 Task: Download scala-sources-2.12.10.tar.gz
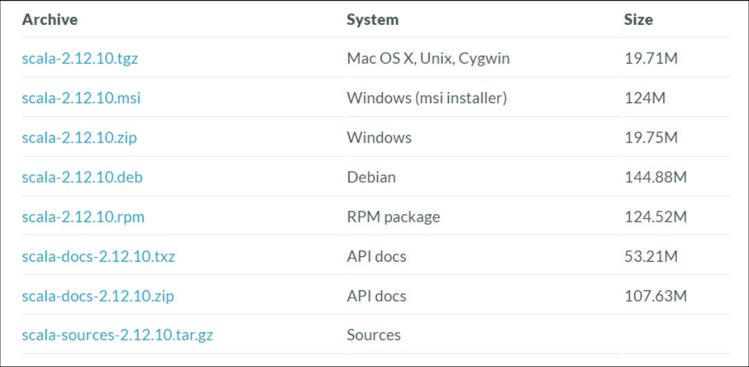point(118,335)
